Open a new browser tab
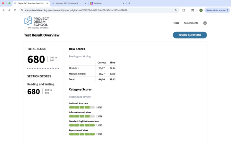The width and height of the screenshot is (231, 144). [129, 3]
